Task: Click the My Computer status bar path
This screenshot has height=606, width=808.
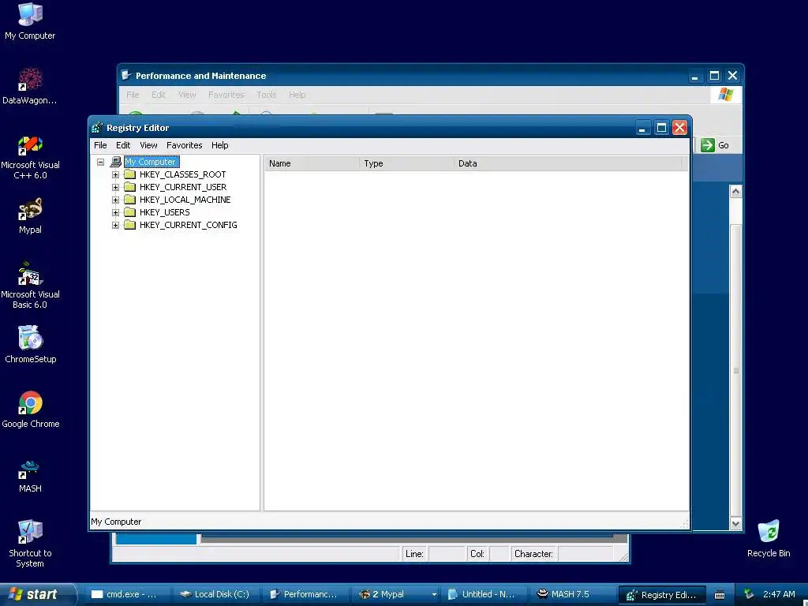Action: click(x=116, y=522)
